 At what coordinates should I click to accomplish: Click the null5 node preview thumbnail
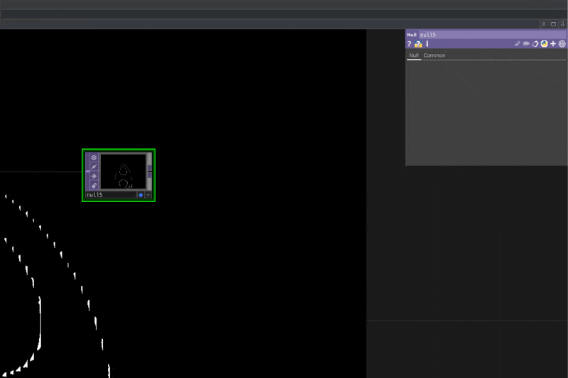click(123, 171)
